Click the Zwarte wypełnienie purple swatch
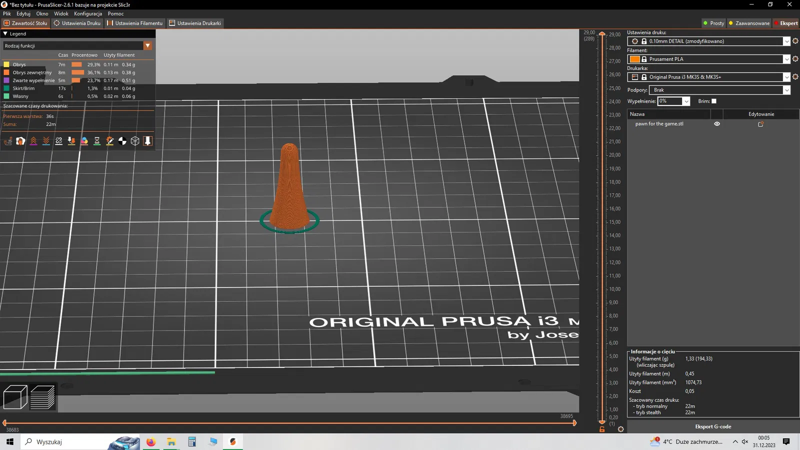 (x=6, y=80)
